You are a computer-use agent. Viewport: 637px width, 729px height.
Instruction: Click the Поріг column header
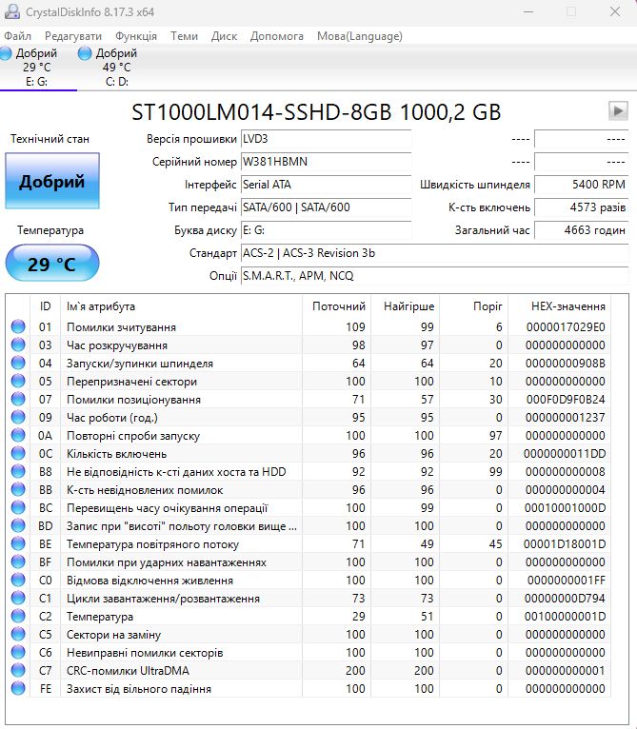point(473,306)
